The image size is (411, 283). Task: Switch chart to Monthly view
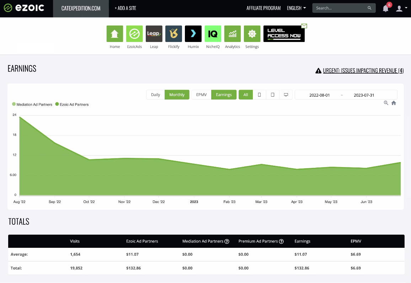pyautogui.click(x=177, y=95)
